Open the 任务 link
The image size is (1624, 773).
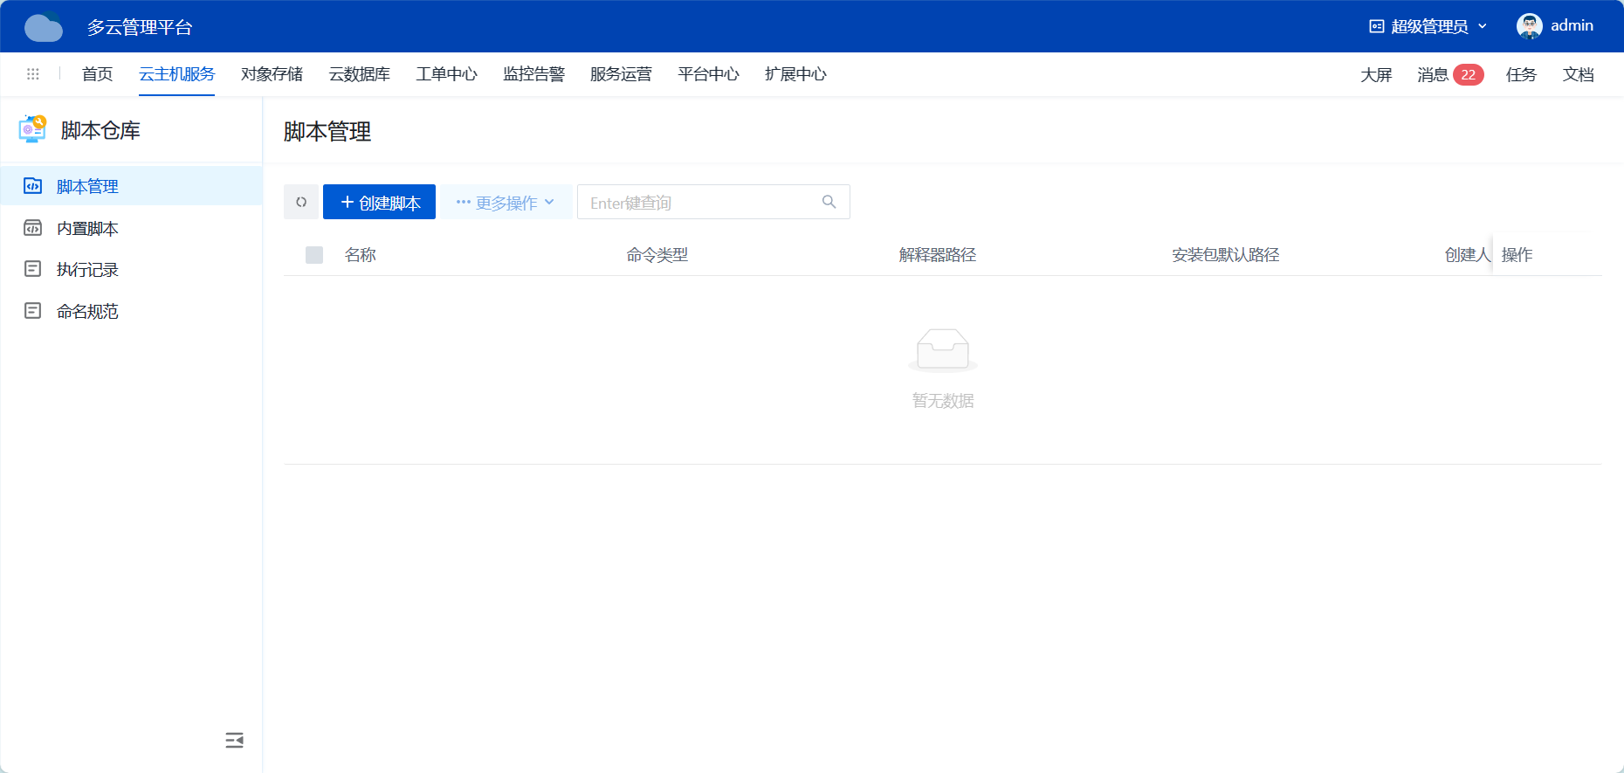pos(1521,75)
